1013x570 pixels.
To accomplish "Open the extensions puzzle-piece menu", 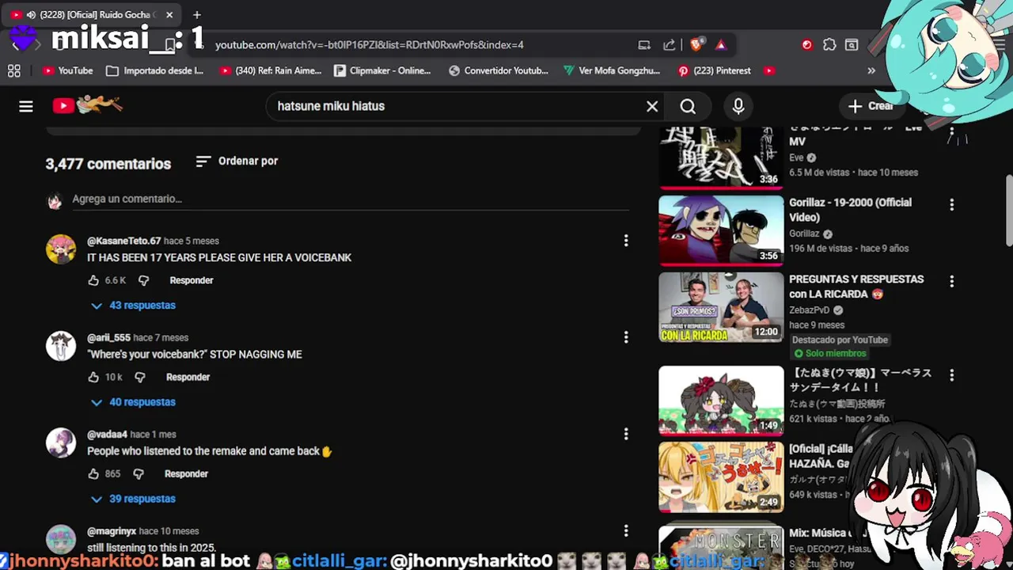I will coord(829,45).
